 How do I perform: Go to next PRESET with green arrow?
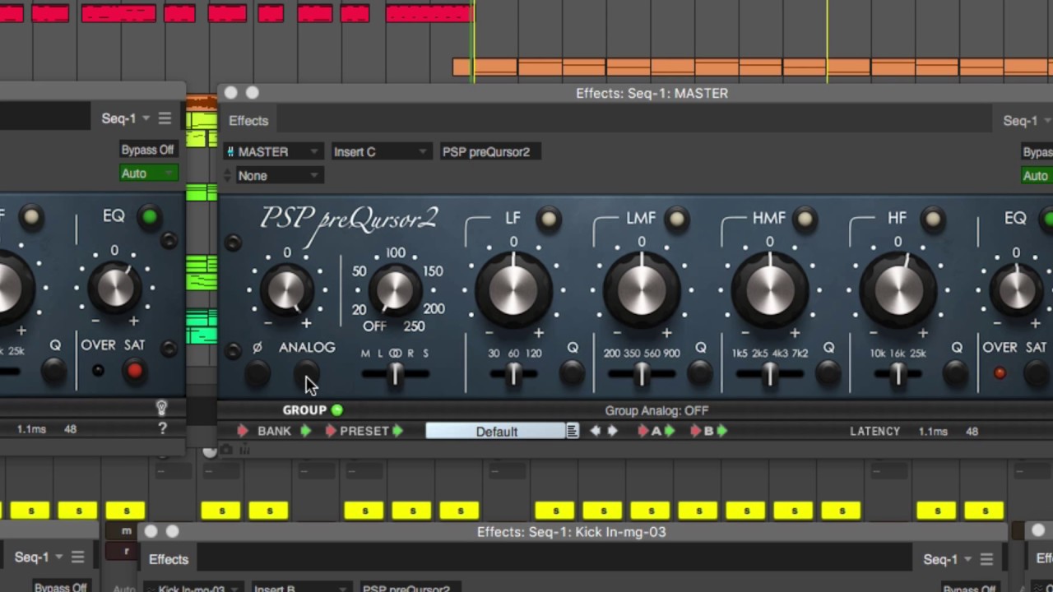click(x=397, y=431)
